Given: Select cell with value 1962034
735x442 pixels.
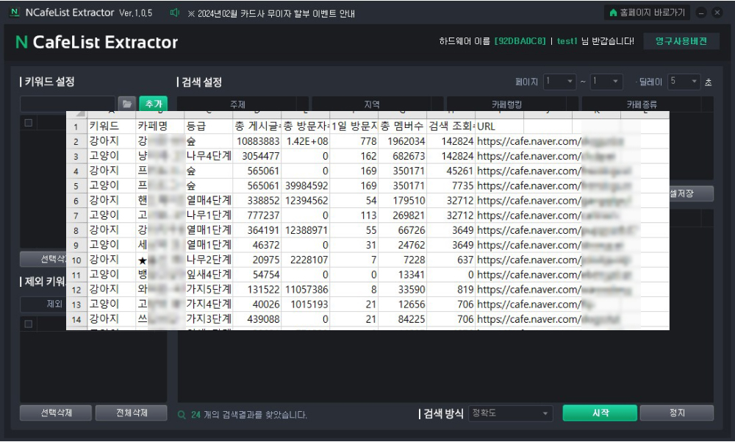Looking at the screenshot, I should pos(403,140).
